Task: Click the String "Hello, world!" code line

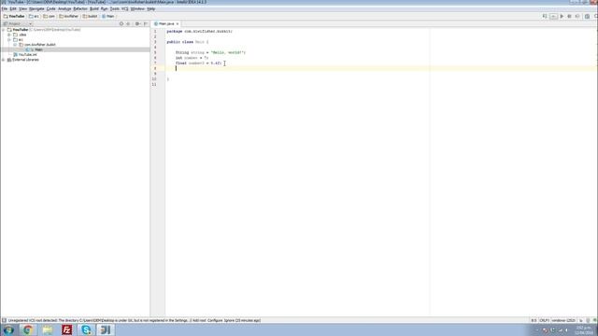Action: [x=210, y=52]
